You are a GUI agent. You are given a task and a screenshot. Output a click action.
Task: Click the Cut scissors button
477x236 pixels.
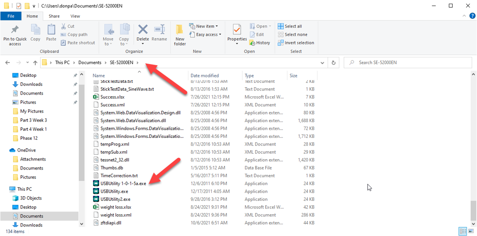coord(67,26)
